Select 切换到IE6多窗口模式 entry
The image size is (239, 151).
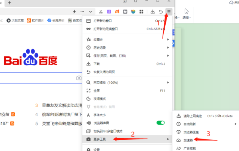(x=127, y=131)
